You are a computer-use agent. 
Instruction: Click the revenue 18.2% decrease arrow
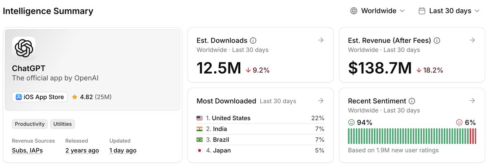(x=419, y=70)
